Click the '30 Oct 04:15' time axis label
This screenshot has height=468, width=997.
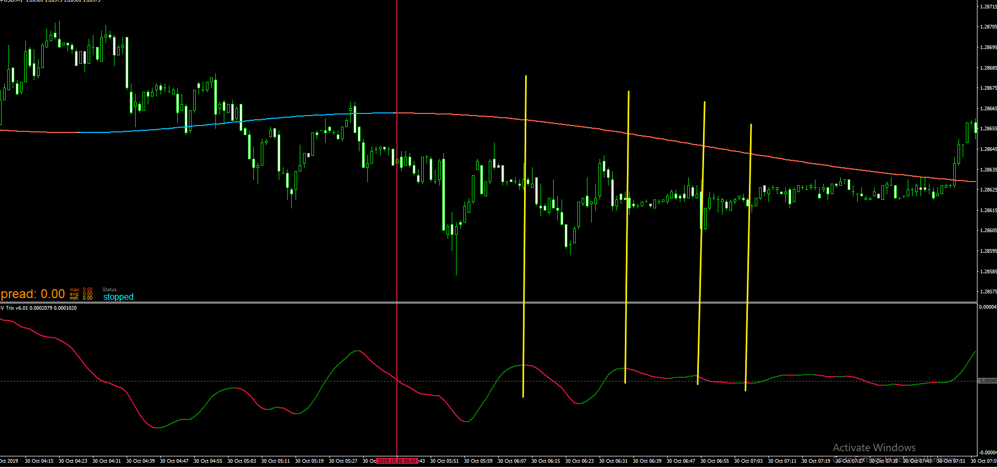(39, 461)
